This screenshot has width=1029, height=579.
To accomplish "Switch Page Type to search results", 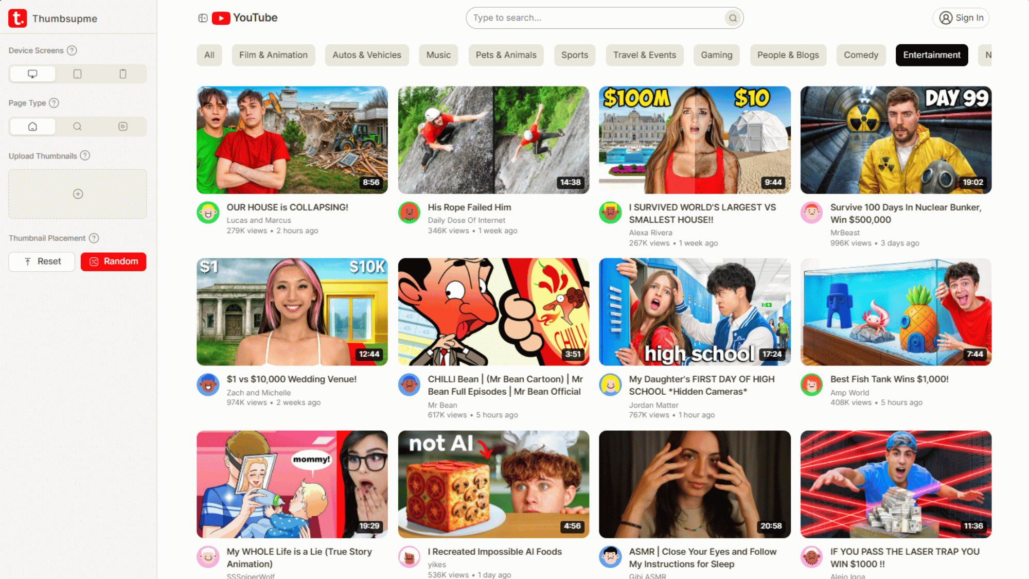I will point(77,126).
